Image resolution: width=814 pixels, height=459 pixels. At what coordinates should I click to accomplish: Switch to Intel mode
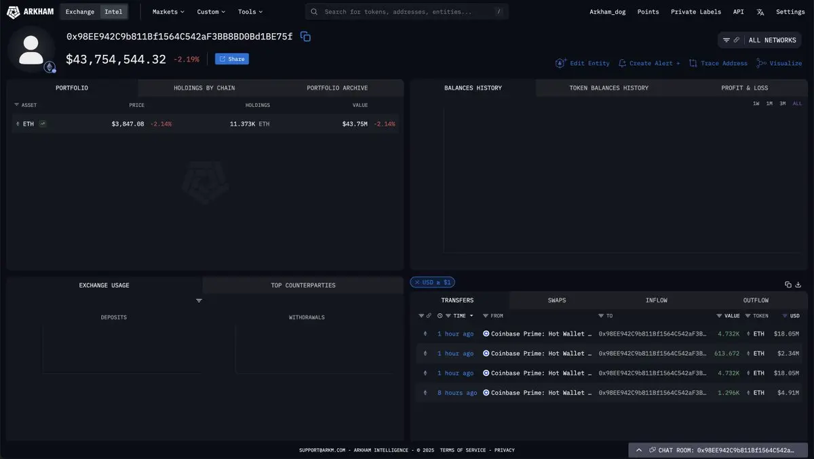pos(113,12)
